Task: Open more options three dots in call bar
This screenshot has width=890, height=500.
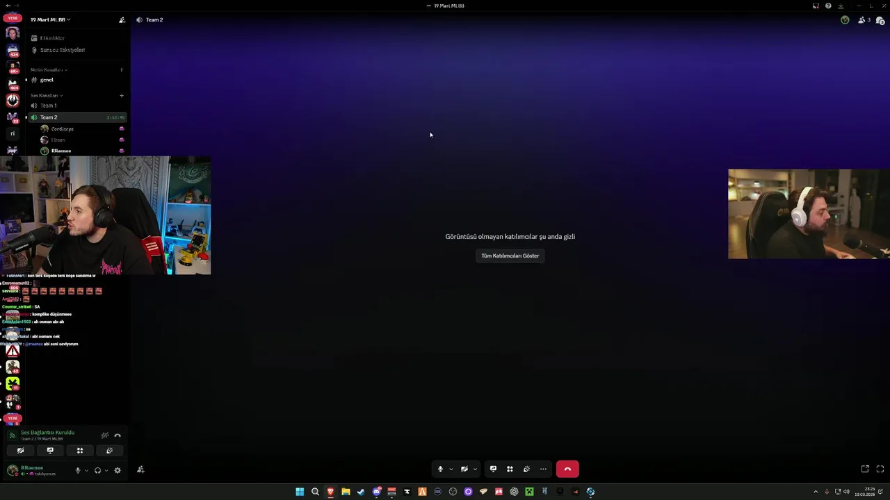Action: tap(543, 469)
